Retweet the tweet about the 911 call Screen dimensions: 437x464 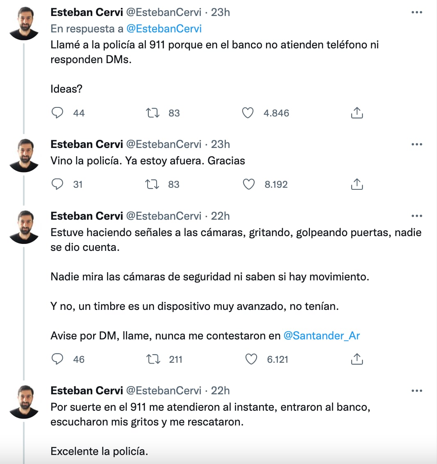[153, 113]
